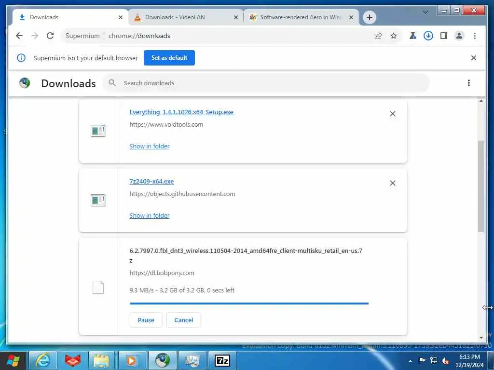The image size is (494, 370).
Task: Click https://objects.githubusercontent.com source text
Action: 182,194
